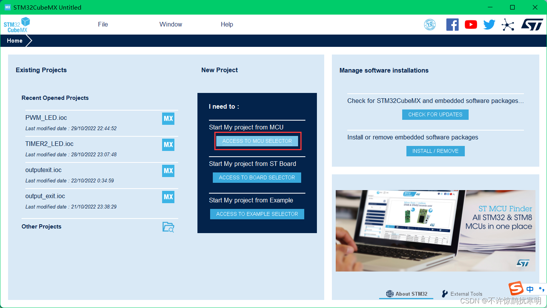Click MX icon beside PWM_LED.ioc
The image size is (547, 308).
tap(168, 119)
